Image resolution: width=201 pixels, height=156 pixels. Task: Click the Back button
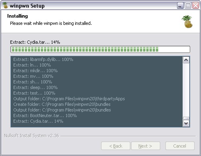115,146
